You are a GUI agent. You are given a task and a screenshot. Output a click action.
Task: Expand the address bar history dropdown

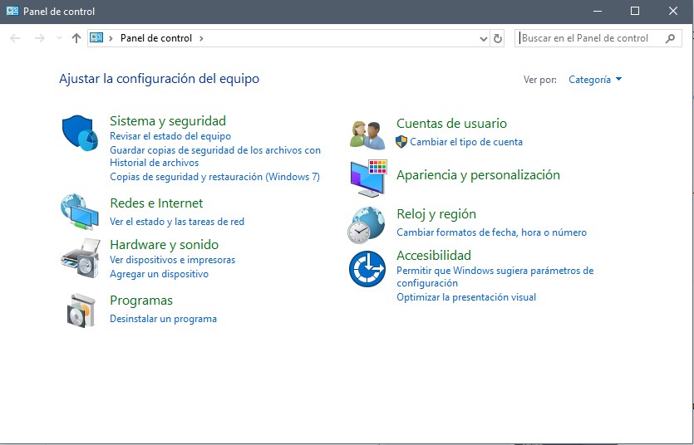pyautogui.click(x=484, y=39)
